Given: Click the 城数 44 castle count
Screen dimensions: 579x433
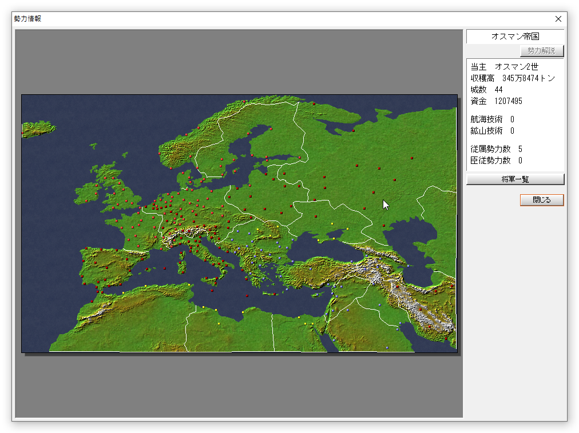Looking at the screenshot, I should [486, 90].
